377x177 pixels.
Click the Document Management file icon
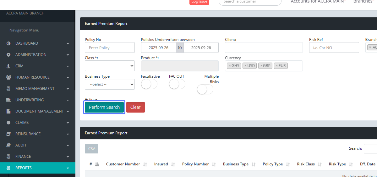(x=8, y=111)
